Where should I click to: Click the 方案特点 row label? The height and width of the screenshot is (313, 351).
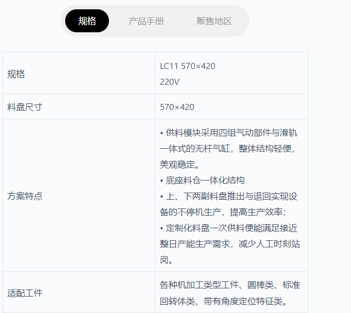pyautogui.click(x=25, y=196)
